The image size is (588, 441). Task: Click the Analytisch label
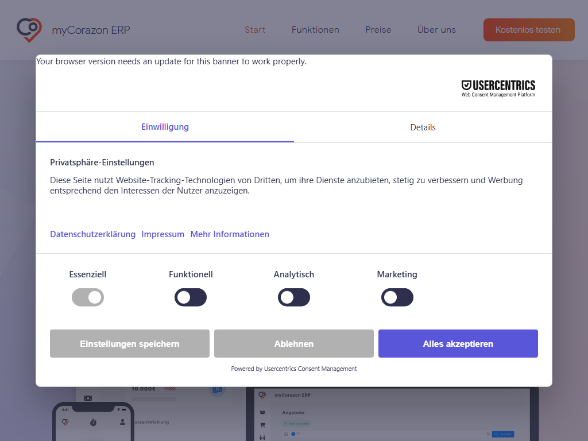coord(294,274)
